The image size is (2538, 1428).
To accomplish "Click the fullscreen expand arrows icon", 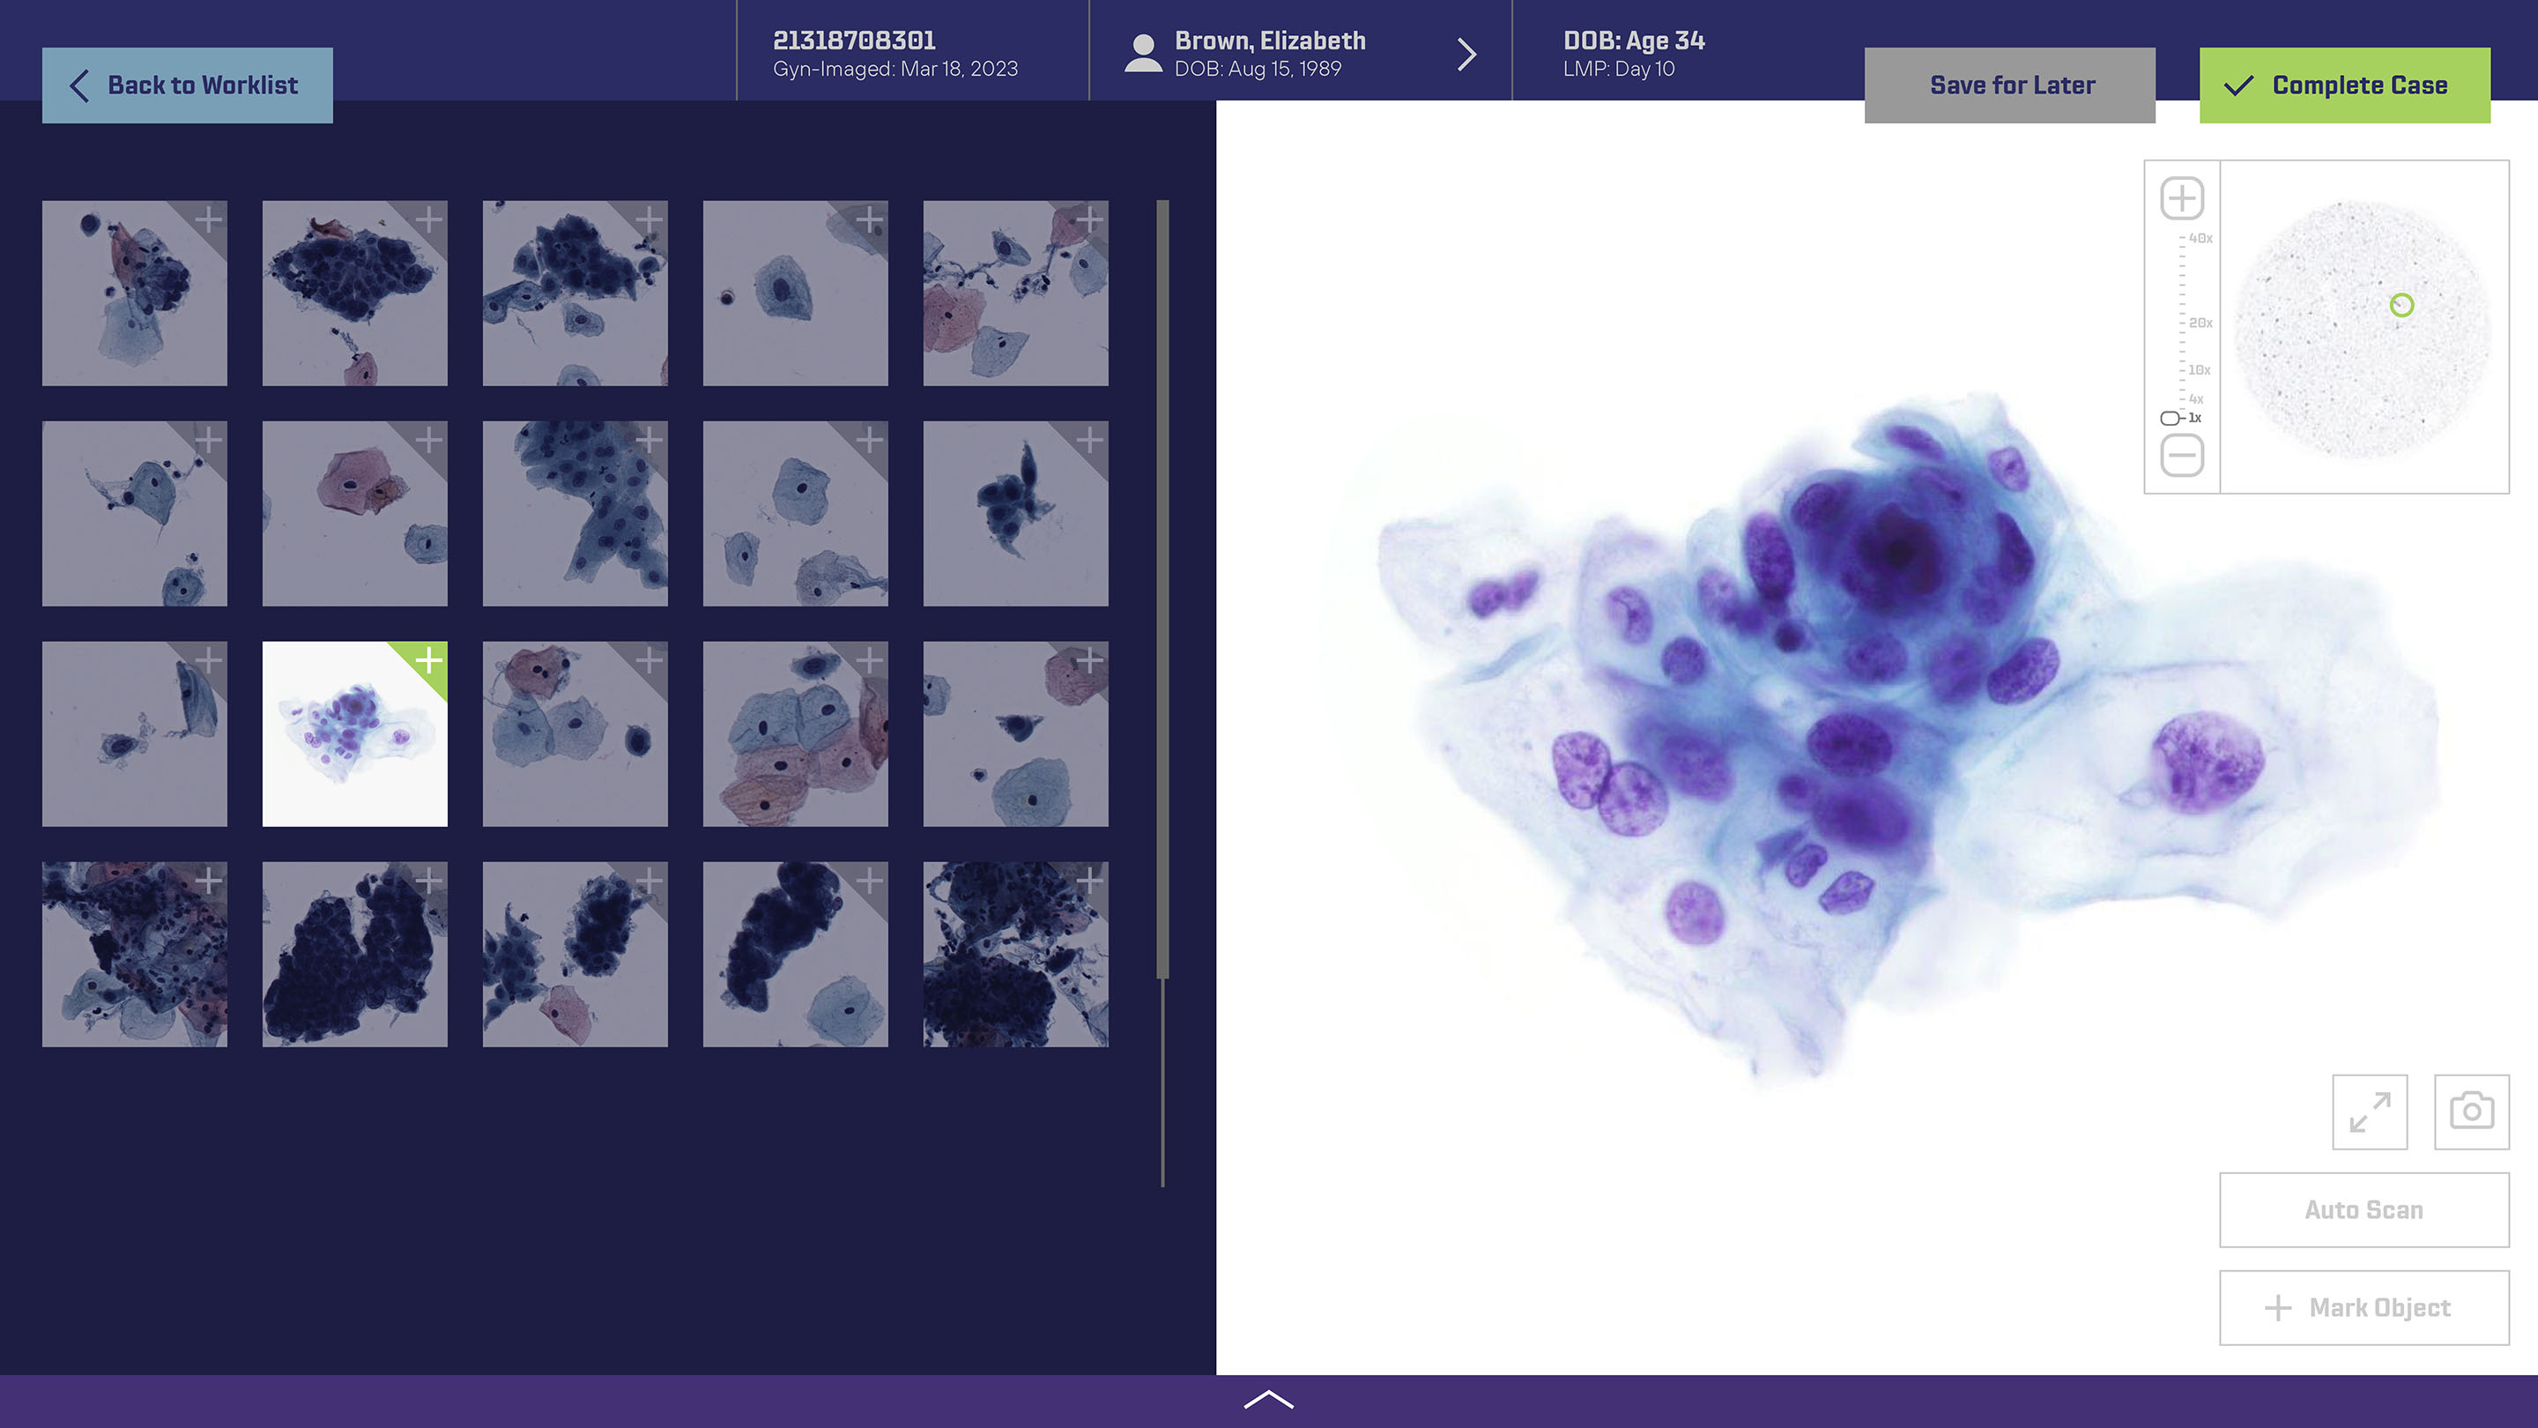I will point(2370,1112).
